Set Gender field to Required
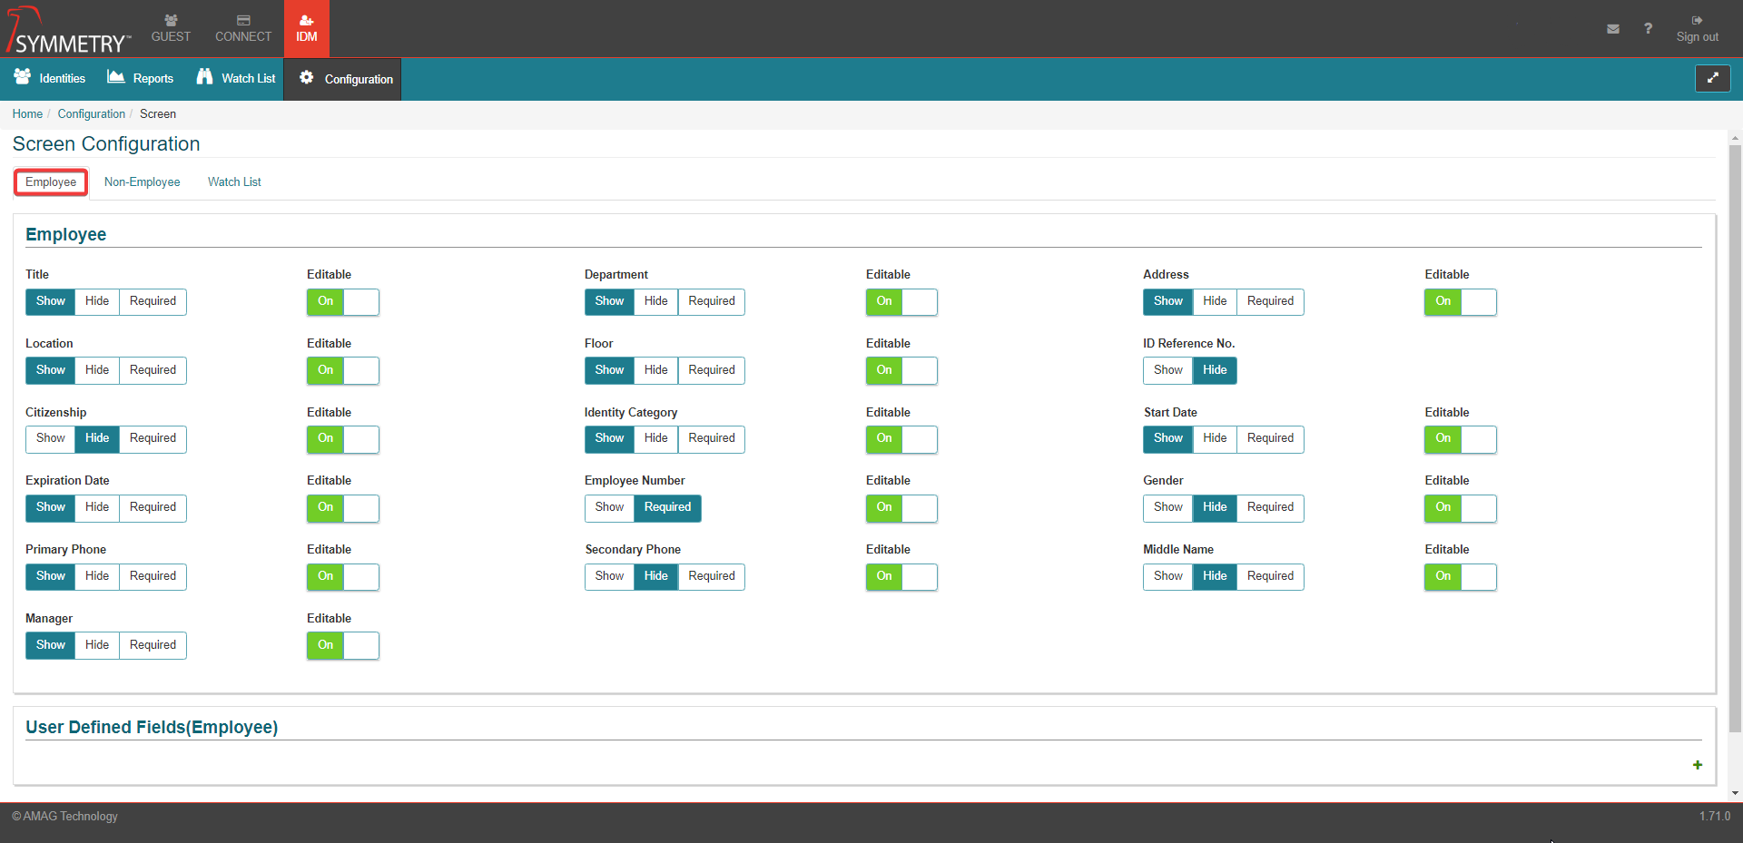Image resolution: width=1743 pixels, height=843 pixels. click(1269, 507)
